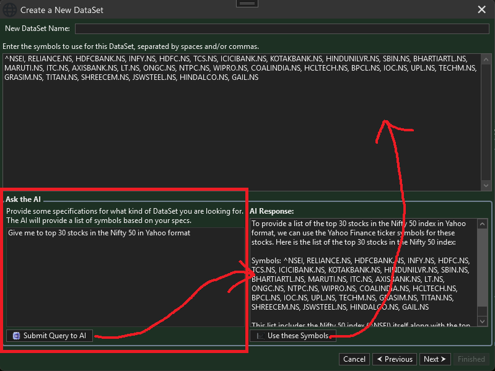Click the globe application icon in title bar
The width and height of the screenshot is (495, 371).
10,10
